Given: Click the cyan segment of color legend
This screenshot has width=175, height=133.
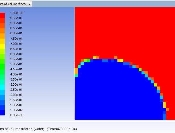Looking at the screenshot, I should click(2, 87).
